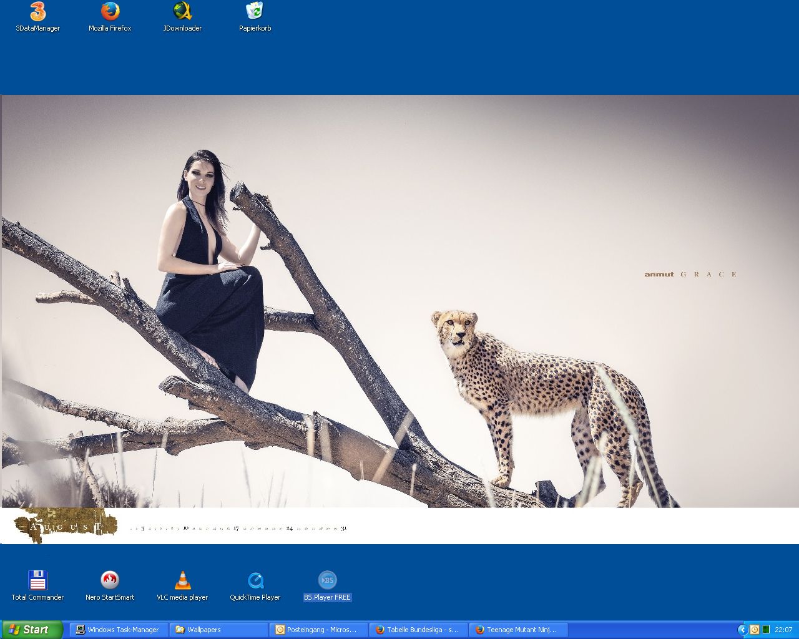Select the Papierkorb recycle bin icon
799x639 pixels.
click(x=255, y=12)
